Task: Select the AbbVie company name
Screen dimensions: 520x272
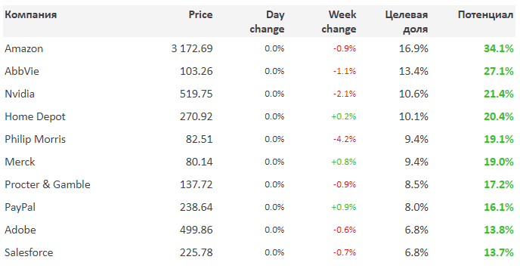Action: [x=22, y=71]
